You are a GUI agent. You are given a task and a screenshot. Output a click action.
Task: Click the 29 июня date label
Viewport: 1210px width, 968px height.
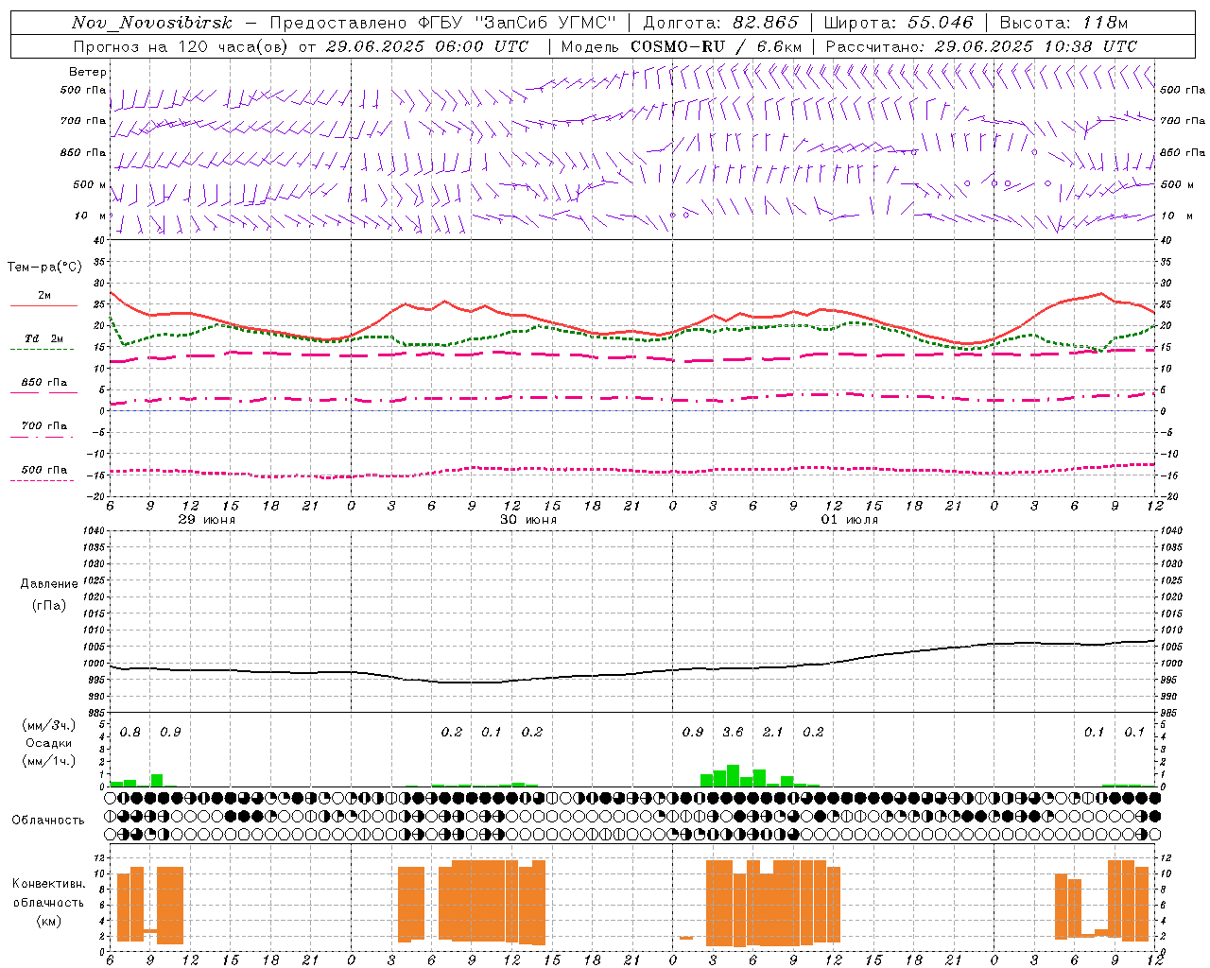coord(207,520)
